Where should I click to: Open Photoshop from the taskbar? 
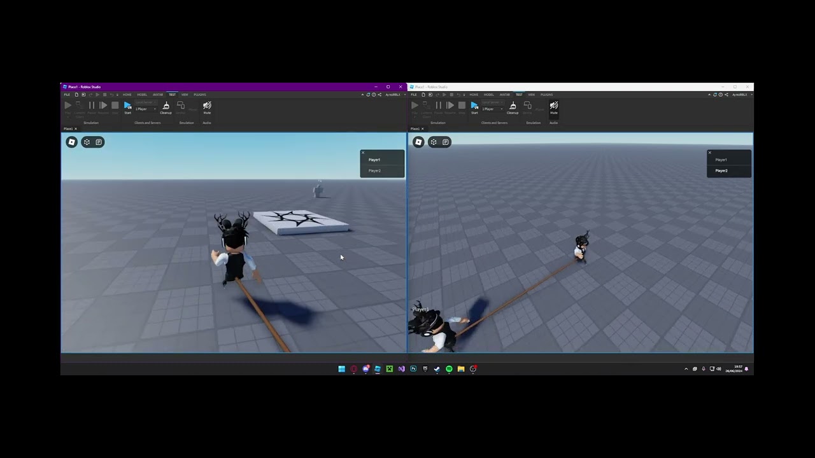coord(413,369)
